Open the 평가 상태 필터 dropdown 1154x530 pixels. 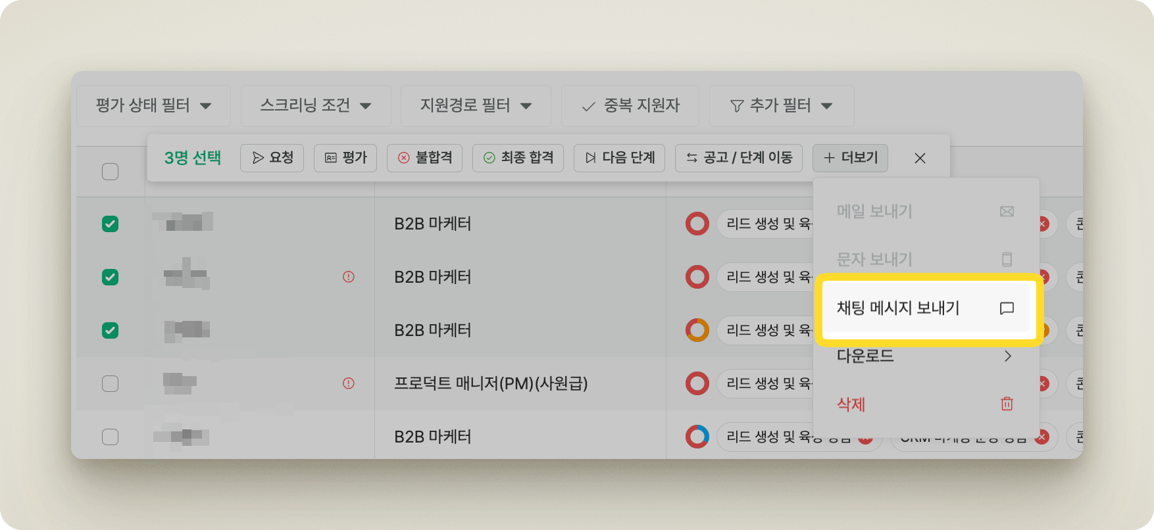point(153,106)
